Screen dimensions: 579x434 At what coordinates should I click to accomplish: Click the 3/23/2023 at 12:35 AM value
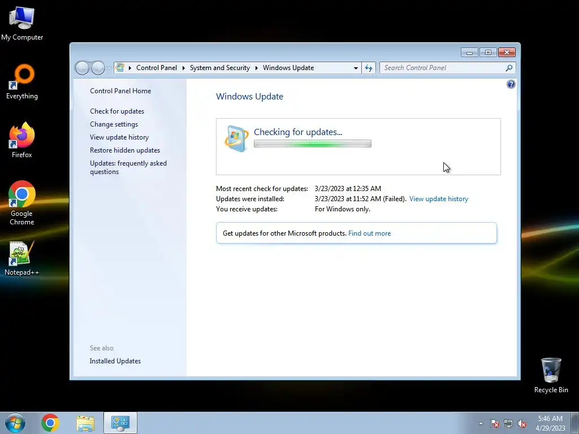(348, 189)
